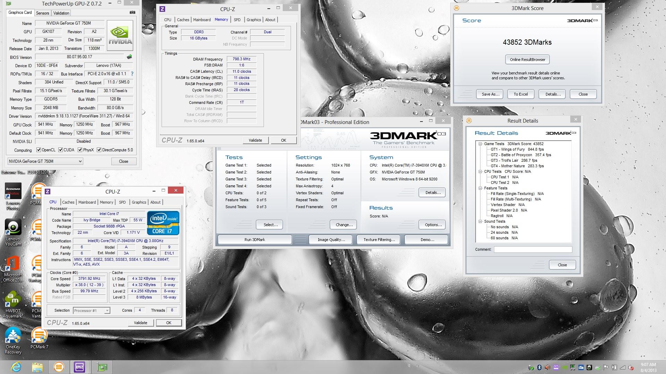
Task: Switch to the Validation tab in GPU-Z
Action: pos(61,13)
